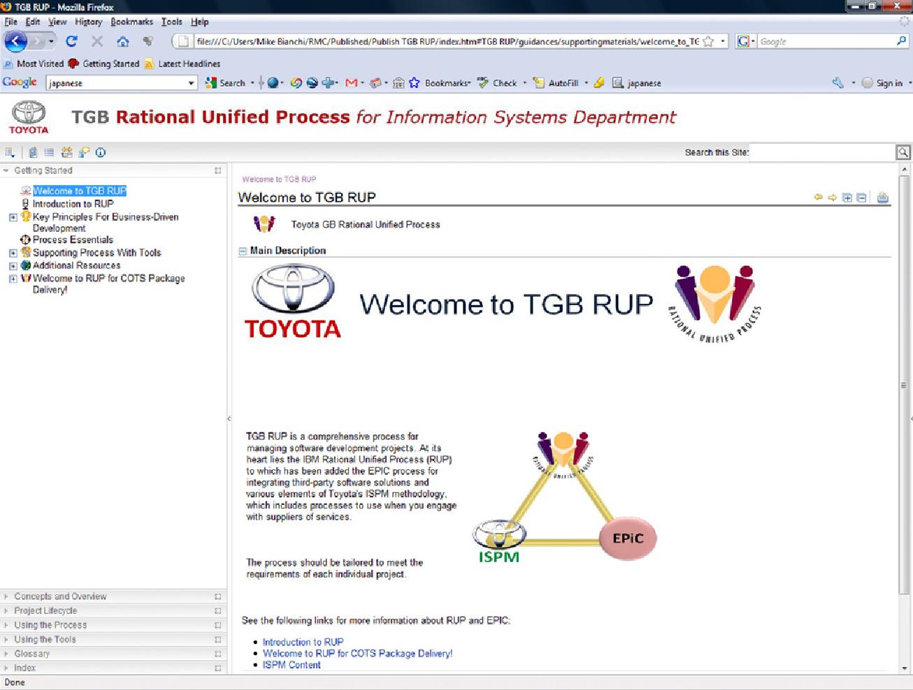The image size is (913, 690).
Task: Click the Bookmarks star in Google toolbar
Action: [x=415, y=82]
